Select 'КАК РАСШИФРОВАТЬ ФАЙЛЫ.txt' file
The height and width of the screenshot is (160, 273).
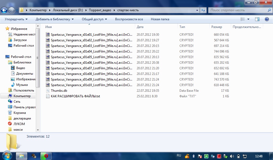click(75, 96)
